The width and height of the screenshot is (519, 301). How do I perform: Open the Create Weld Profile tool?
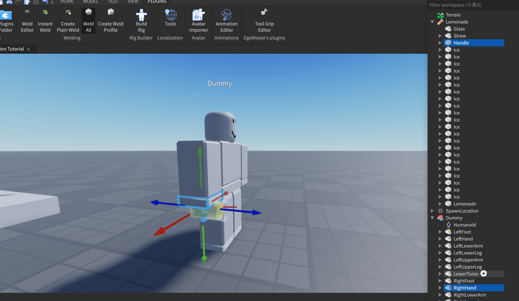(x=111, y=21)
